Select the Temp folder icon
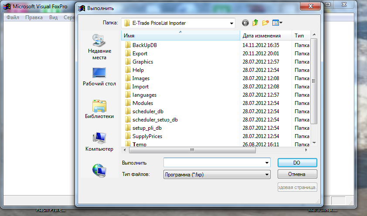 click(128, 144)
